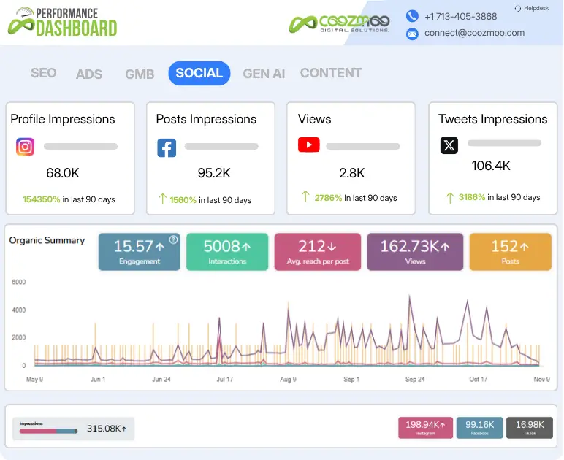Viewport: 564px width, 460px height.
Task: Click the active SOCIAL tab
Action: pos(199,73)
